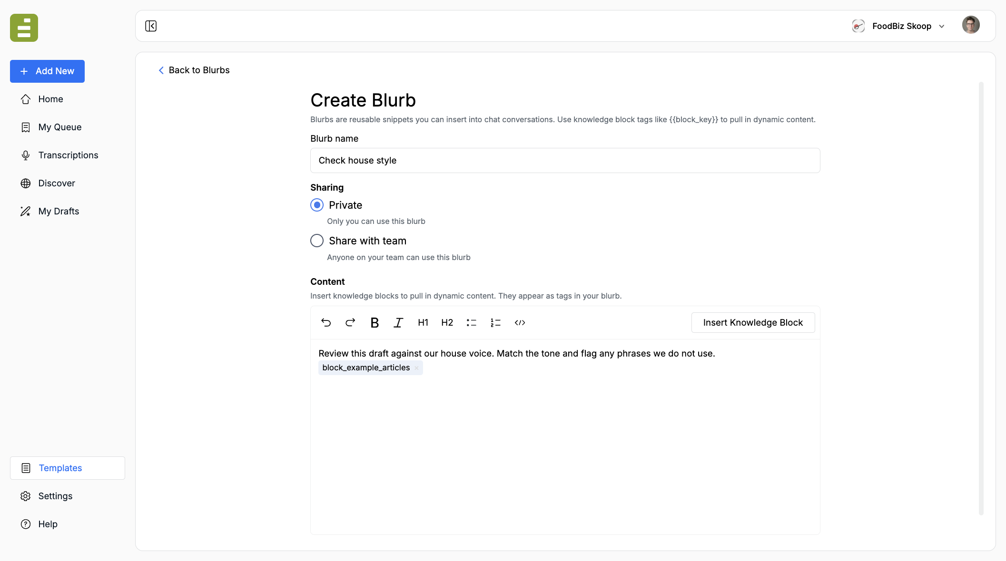Toggle bold formatting
The height and width of the screenshot is (561, 1006).
point(375,322)
